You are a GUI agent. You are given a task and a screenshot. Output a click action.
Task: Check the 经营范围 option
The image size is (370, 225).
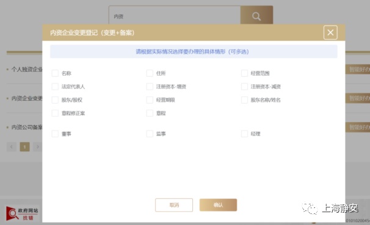coord(244,73)
